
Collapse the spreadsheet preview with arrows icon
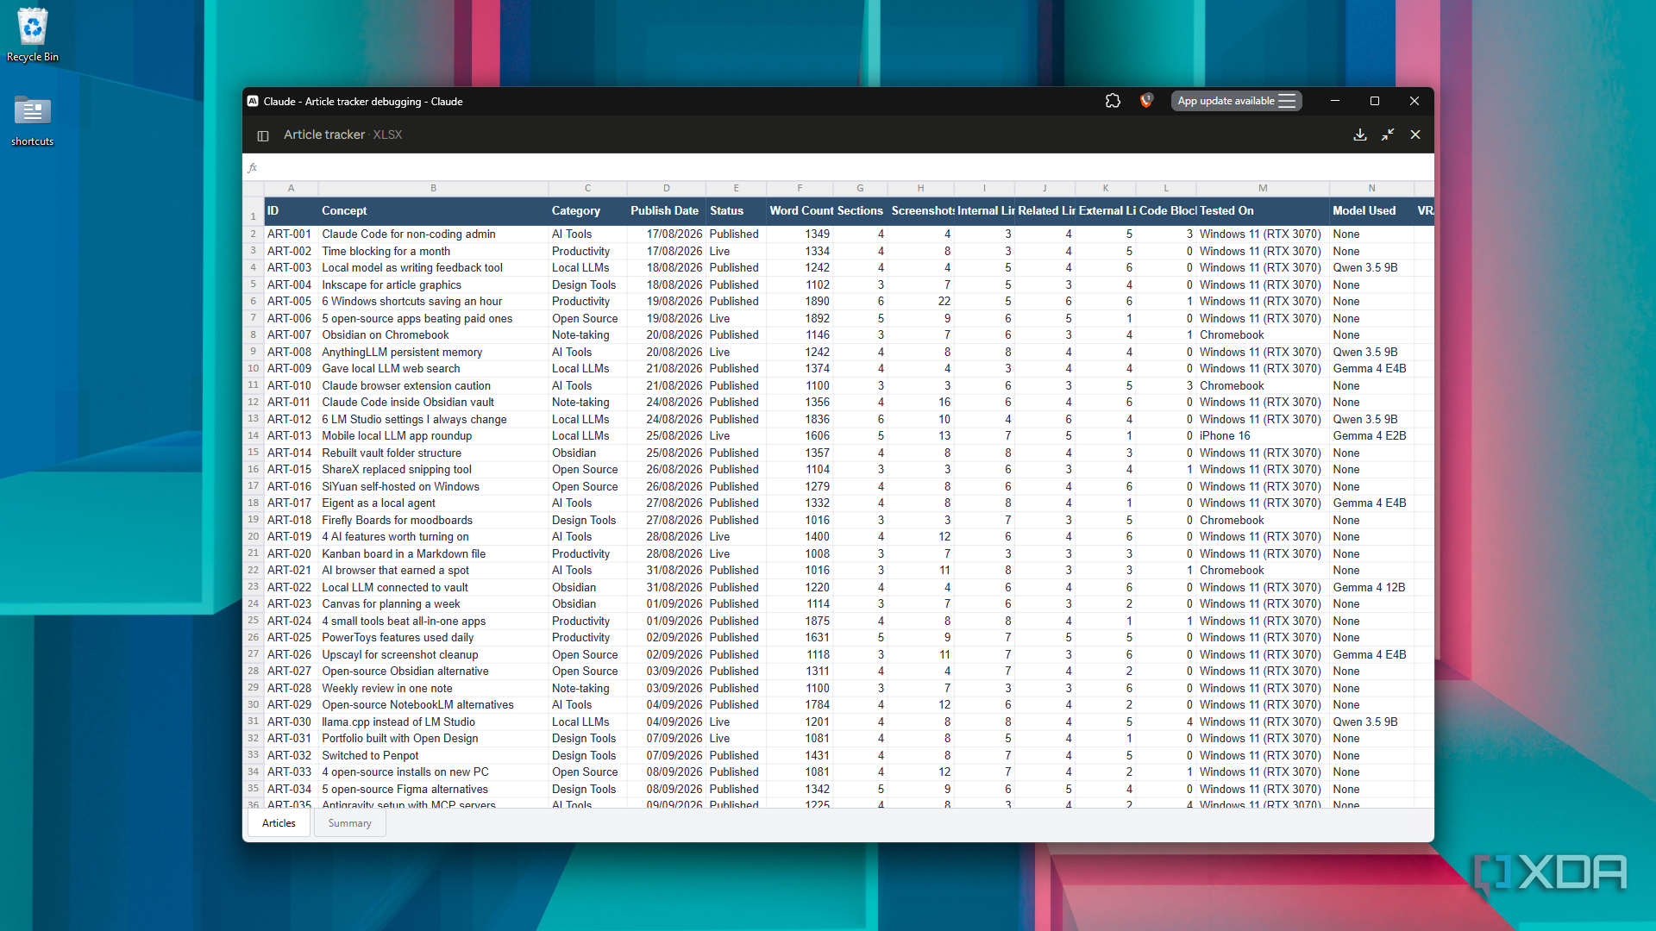click(x=1388, y=134)
